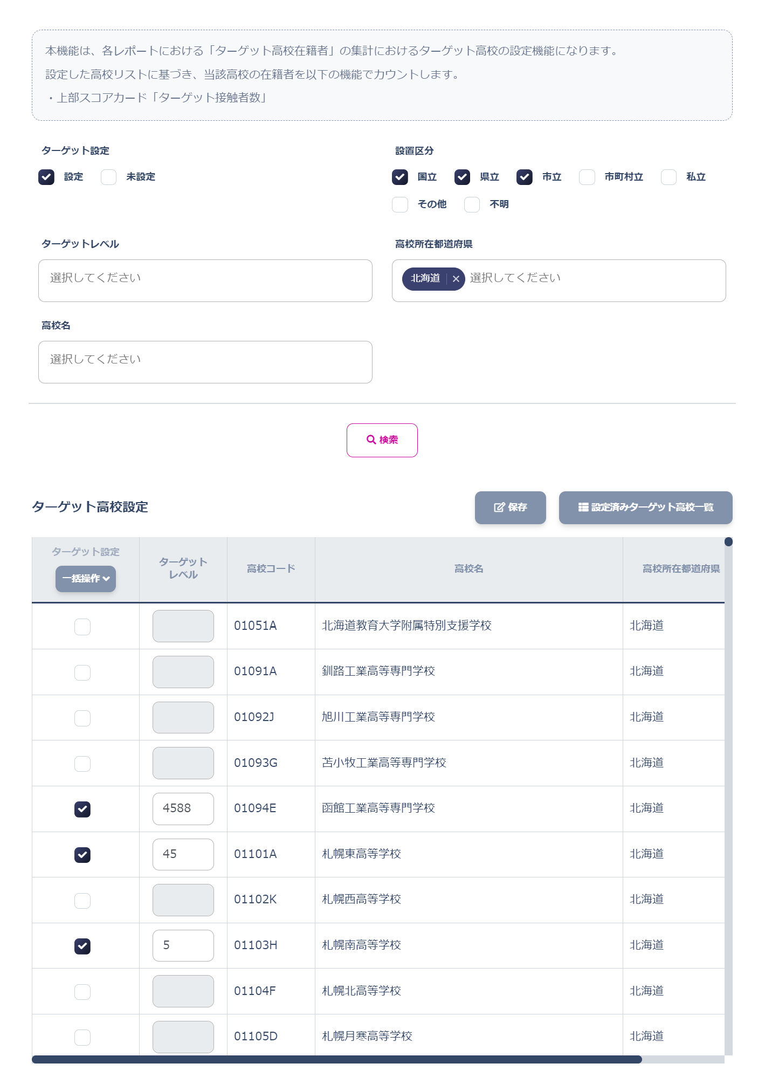Uncheck the 国立 checkbox
This screenshot has width=765, height=1091.
[x=400, y=177]
